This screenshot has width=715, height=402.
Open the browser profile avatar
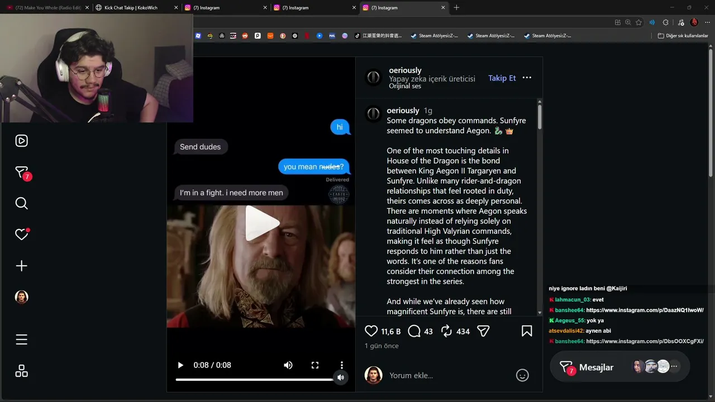pyautogui.click(x=694, y=22)
